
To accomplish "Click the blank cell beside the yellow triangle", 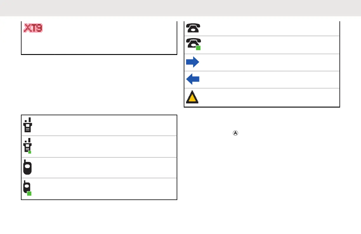I will (x=268, y=97).
